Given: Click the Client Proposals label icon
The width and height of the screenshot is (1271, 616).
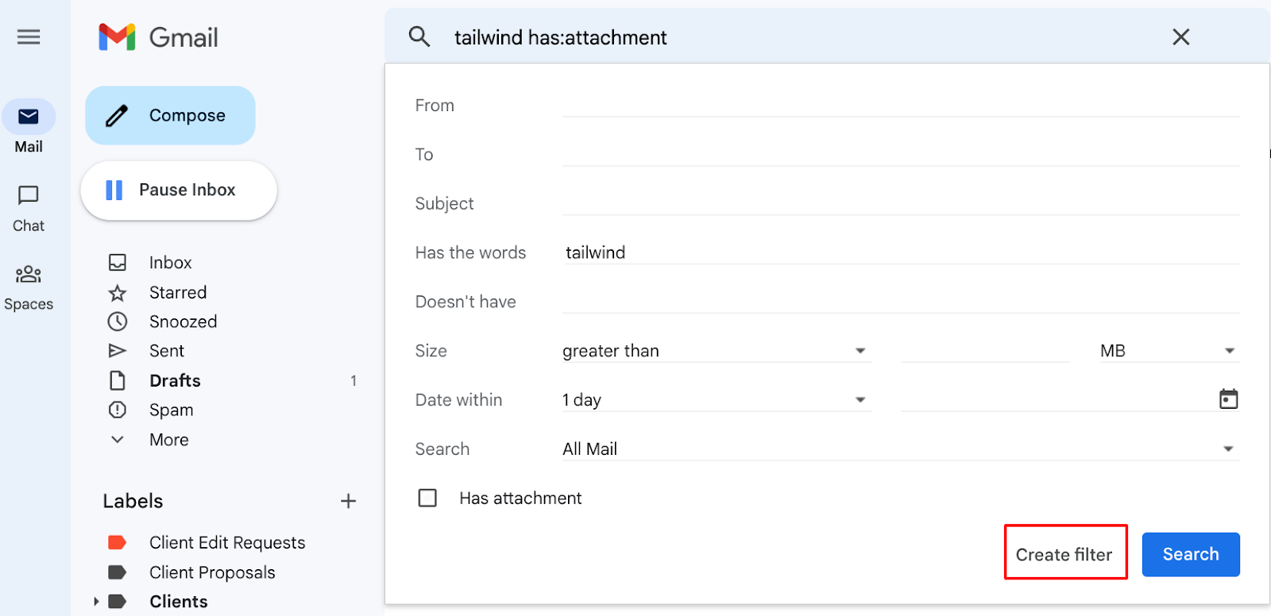Looking at the screenshot, I should pyautogui.click(x=118, y=573).
